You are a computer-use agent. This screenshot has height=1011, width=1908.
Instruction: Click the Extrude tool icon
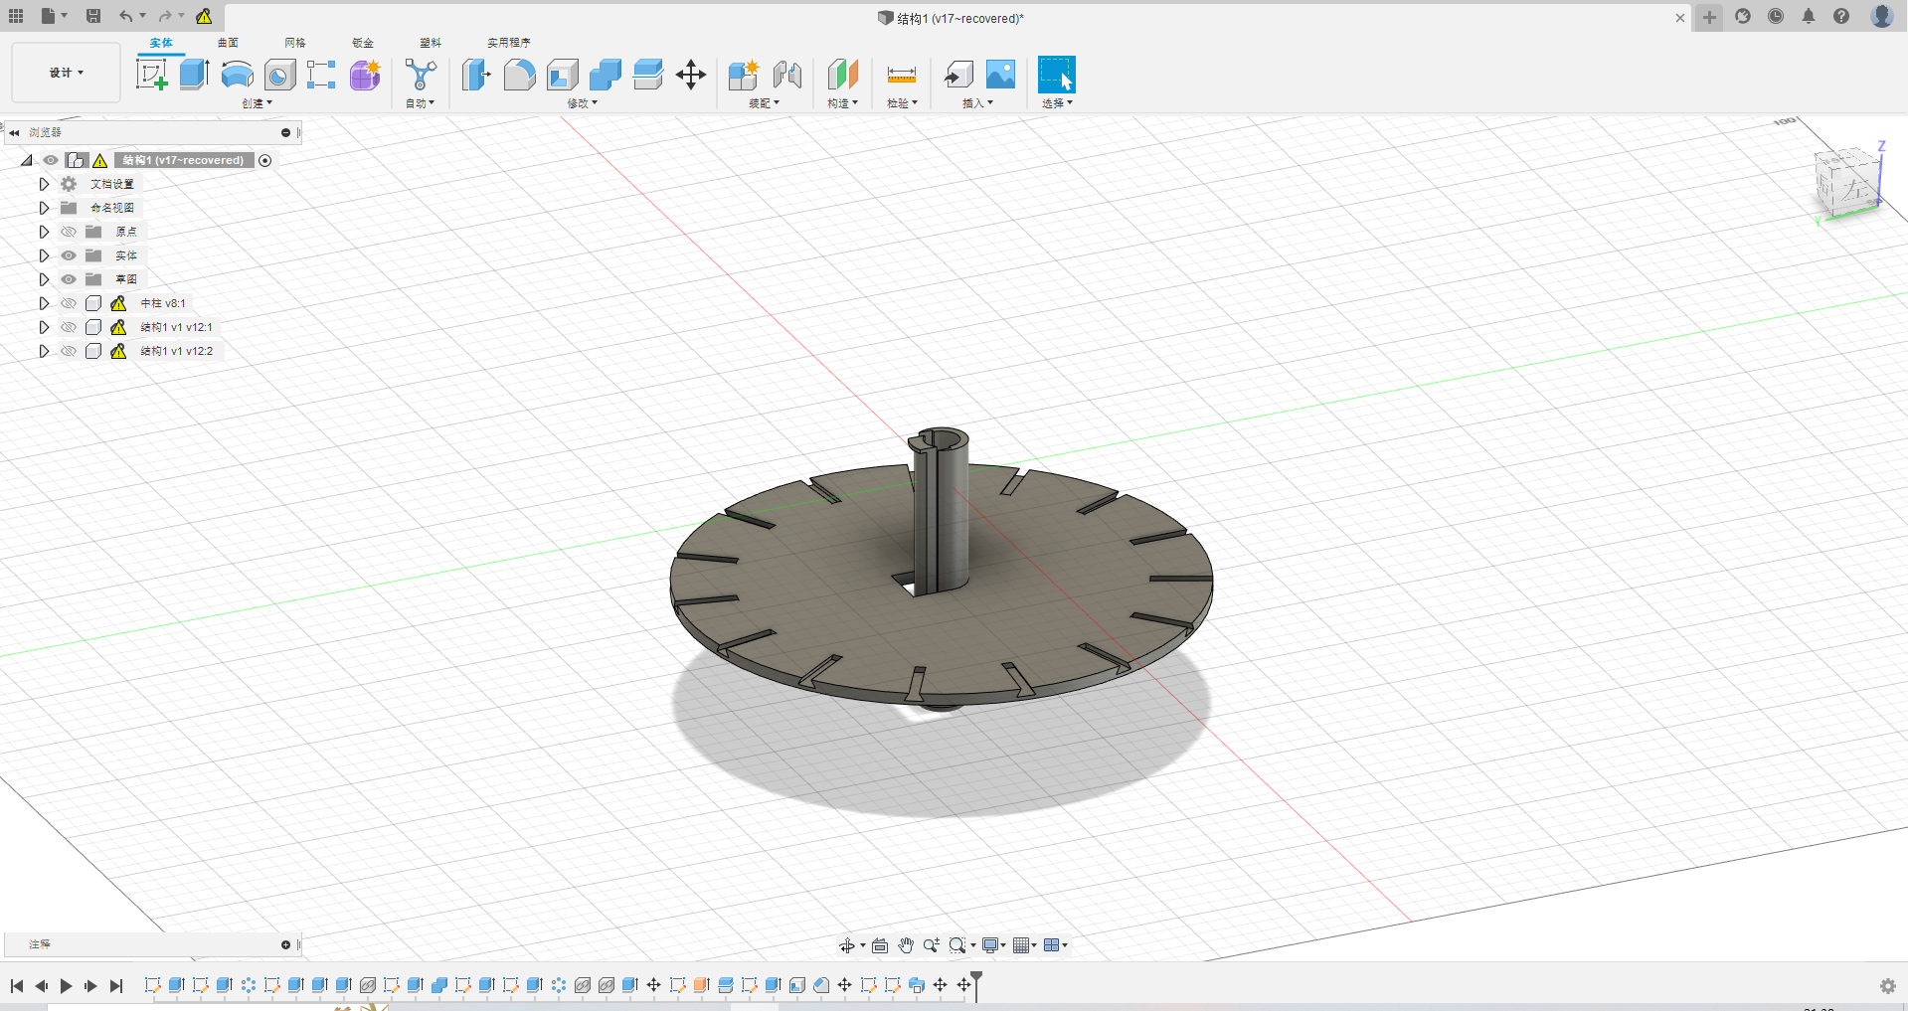pyautogui.click(x=194, y=75)
